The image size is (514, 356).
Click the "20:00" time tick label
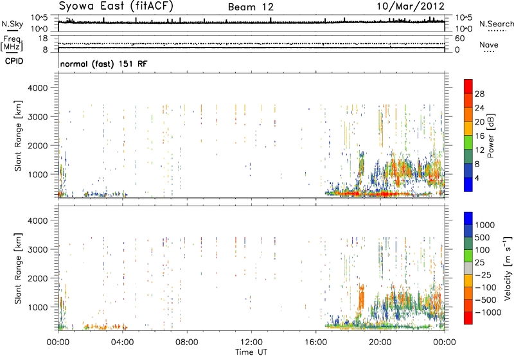380,343
